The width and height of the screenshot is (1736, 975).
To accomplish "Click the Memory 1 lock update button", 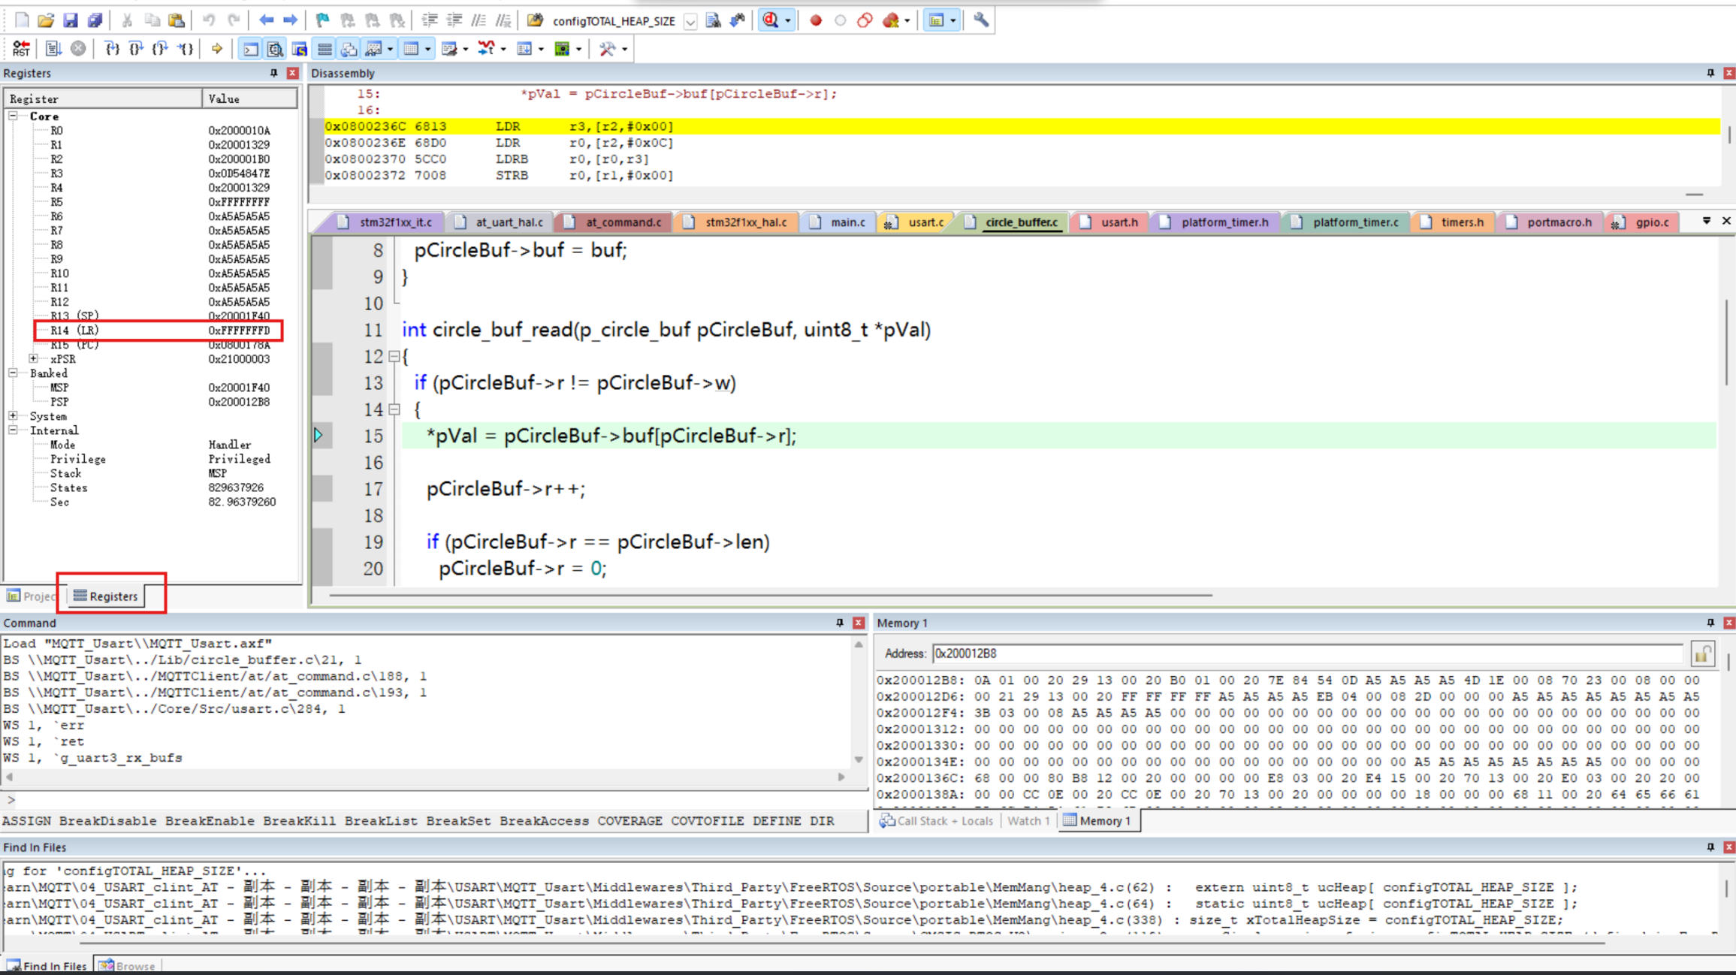I will pos(1702,654).
